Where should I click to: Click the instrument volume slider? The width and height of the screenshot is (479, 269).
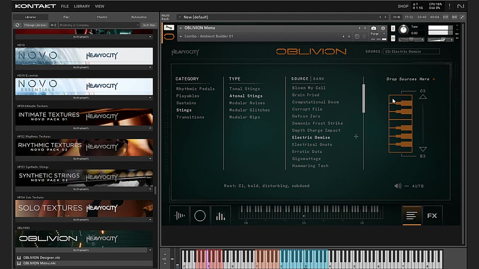click(x=440, y=40)
